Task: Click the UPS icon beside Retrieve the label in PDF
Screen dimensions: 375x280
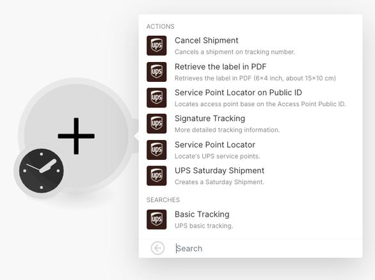Action: pos(156,72)
